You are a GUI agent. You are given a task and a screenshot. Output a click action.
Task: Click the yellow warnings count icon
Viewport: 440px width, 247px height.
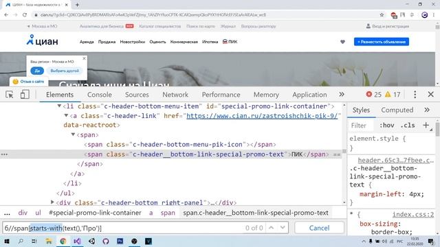tap(388, 95)
